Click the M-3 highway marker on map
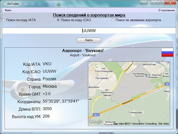 [96, 115]
